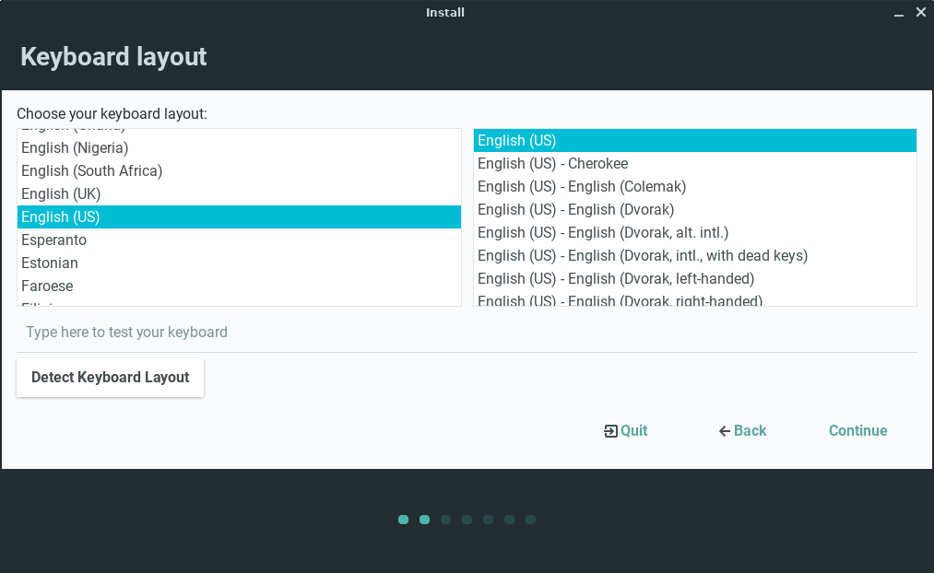This screenshot has height=573, width=934.
Task: Select Esperanto keyboard layout
Action: 53,240
